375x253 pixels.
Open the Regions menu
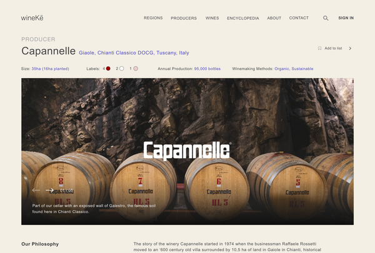(153, 18)
